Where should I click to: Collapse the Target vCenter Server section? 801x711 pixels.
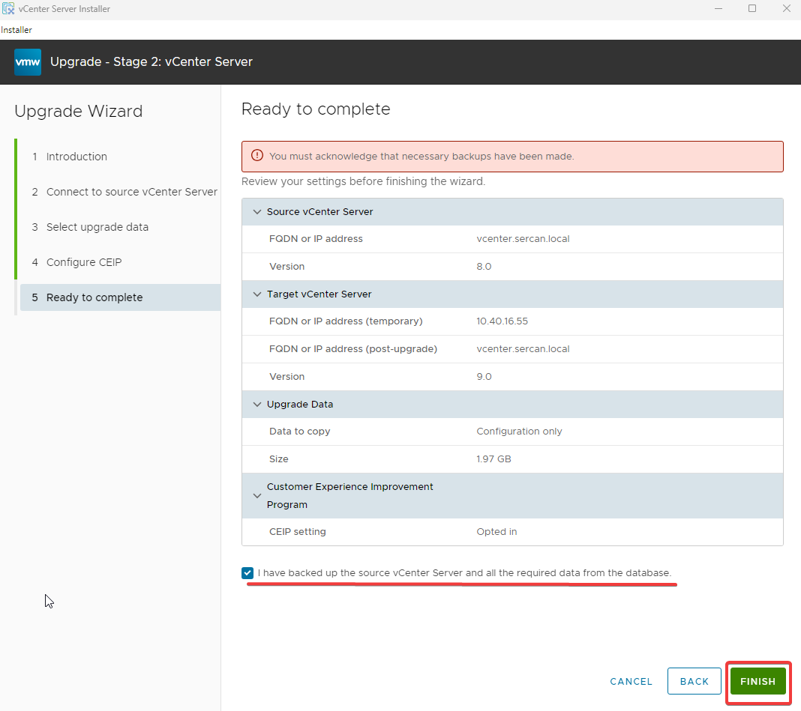[257, 294]
